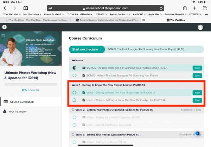Click document icon of Notes Week 1
The width and height of the screenshot is (211, 147).
point(84,100)
